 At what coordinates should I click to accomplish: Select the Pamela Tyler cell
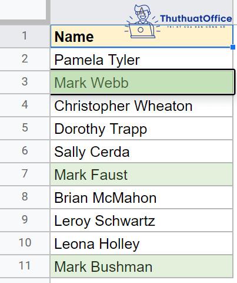pos(142,59)
